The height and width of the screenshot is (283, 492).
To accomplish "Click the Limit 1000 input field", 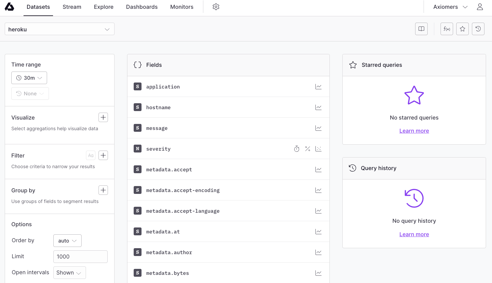I will point(80,257).
